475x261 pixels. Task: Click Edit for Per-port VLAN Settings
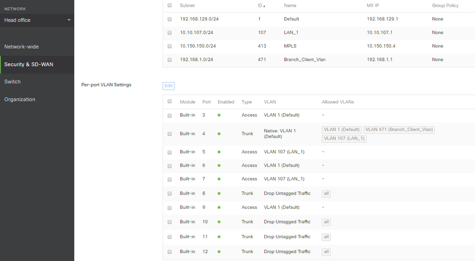point(168,85)
